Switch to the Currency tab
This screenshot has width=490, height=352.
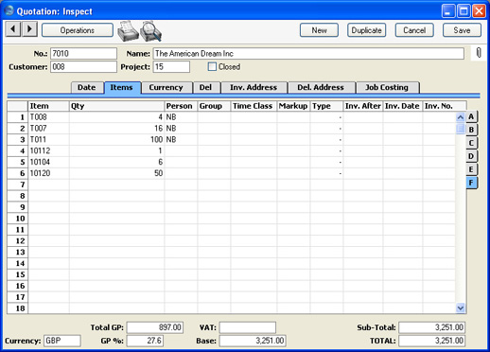tap(166, 87)
